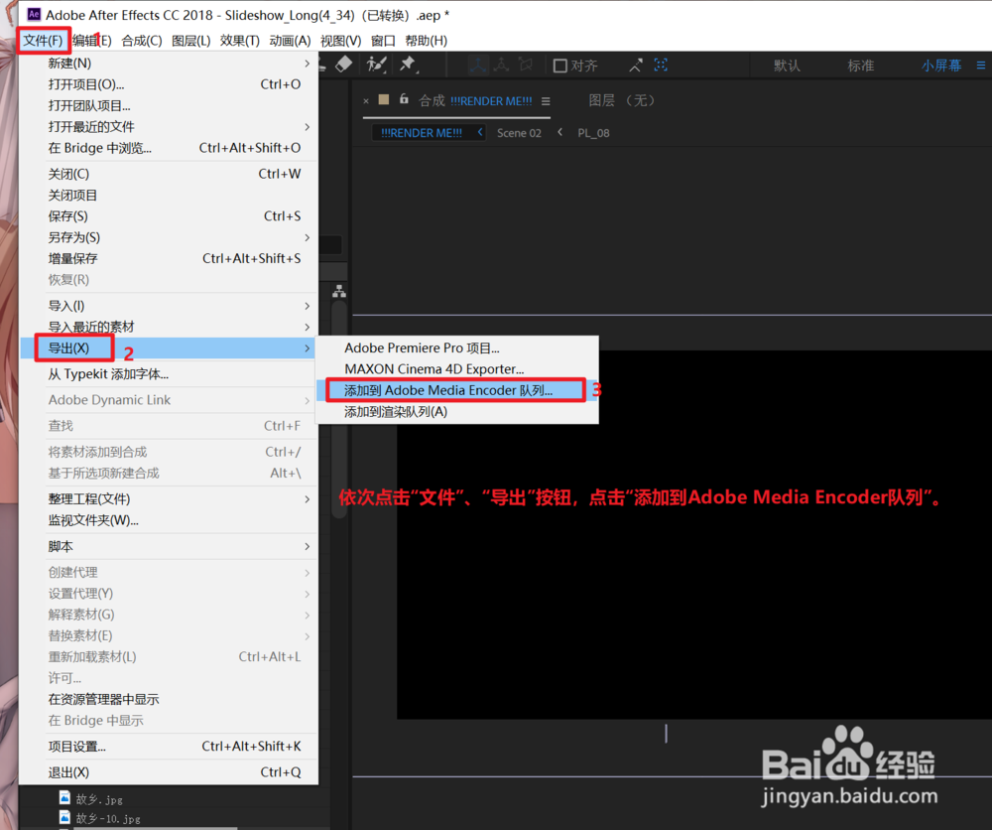Image resolution: width=992 pixels, height=830 pixels.
Task: Choose 从 Typekit 添加字体... entry
Action: coord(169,374)
